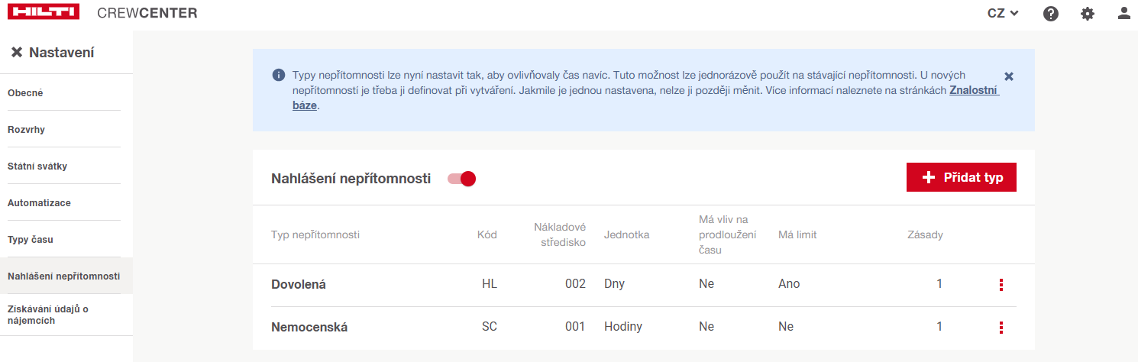The height and width of the screenshot is (362, 1138).
Task: Open three-dot menu for Dovolená row
Action: coord(1001,285)
